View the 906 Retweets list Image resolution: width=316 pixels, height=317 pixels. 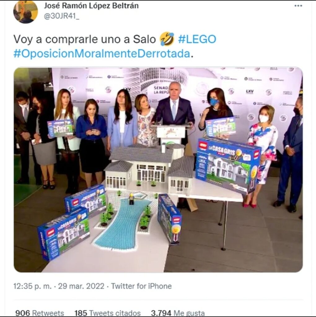40,313
